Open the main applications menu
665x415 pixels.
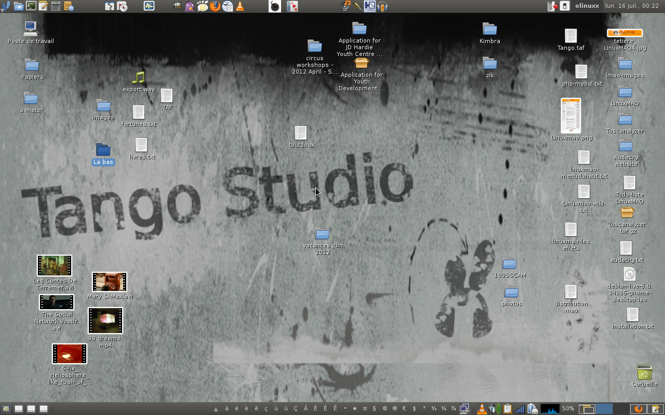[x=6, y=6]
